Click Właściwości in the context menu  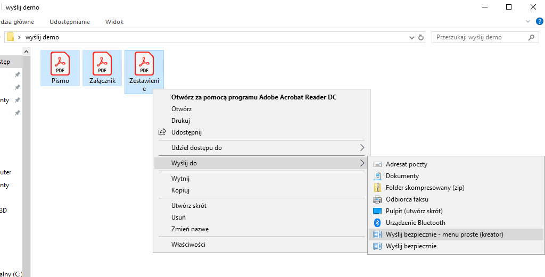(188, 245)
